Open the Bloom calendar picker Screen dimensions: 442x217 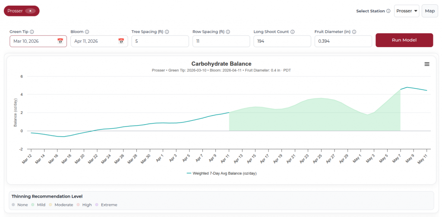click(121, 41)
